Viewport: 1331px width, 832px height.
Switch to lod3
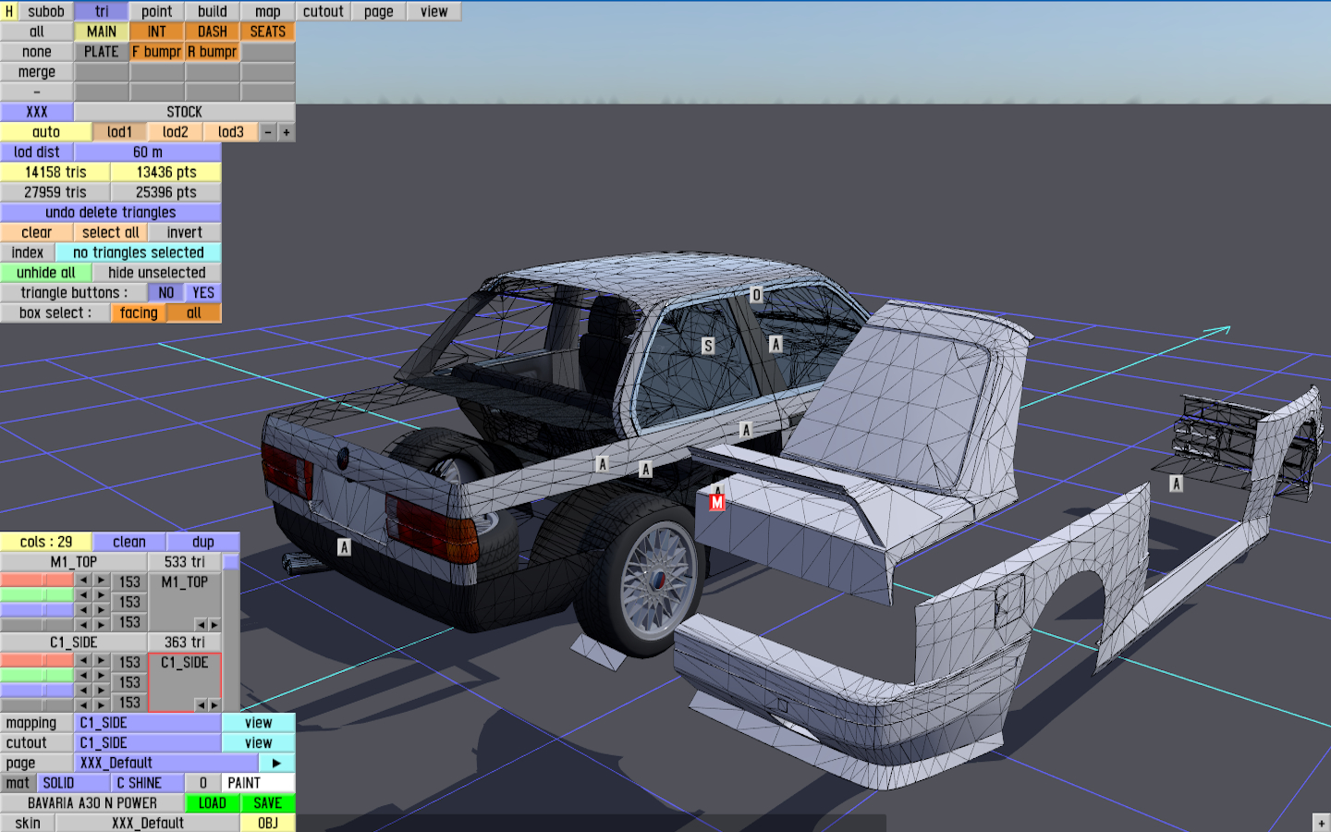click(x=231, y=132)
